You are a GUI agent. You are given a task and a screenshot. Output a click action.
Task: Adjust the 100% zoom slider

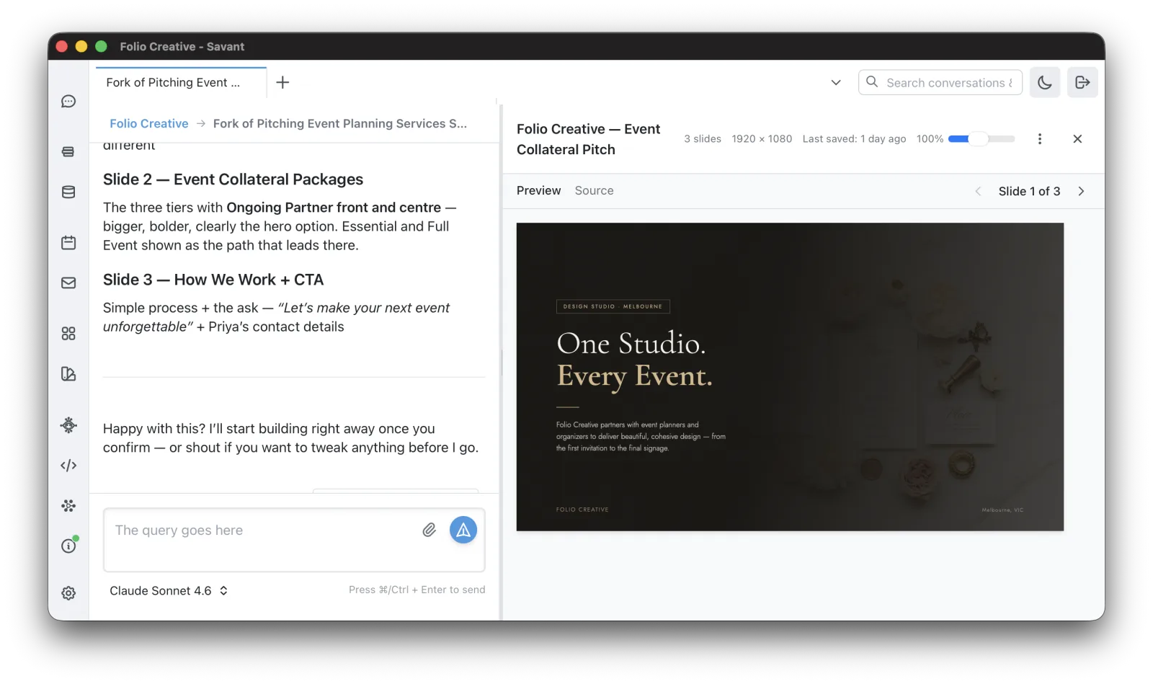click(981, 139)
